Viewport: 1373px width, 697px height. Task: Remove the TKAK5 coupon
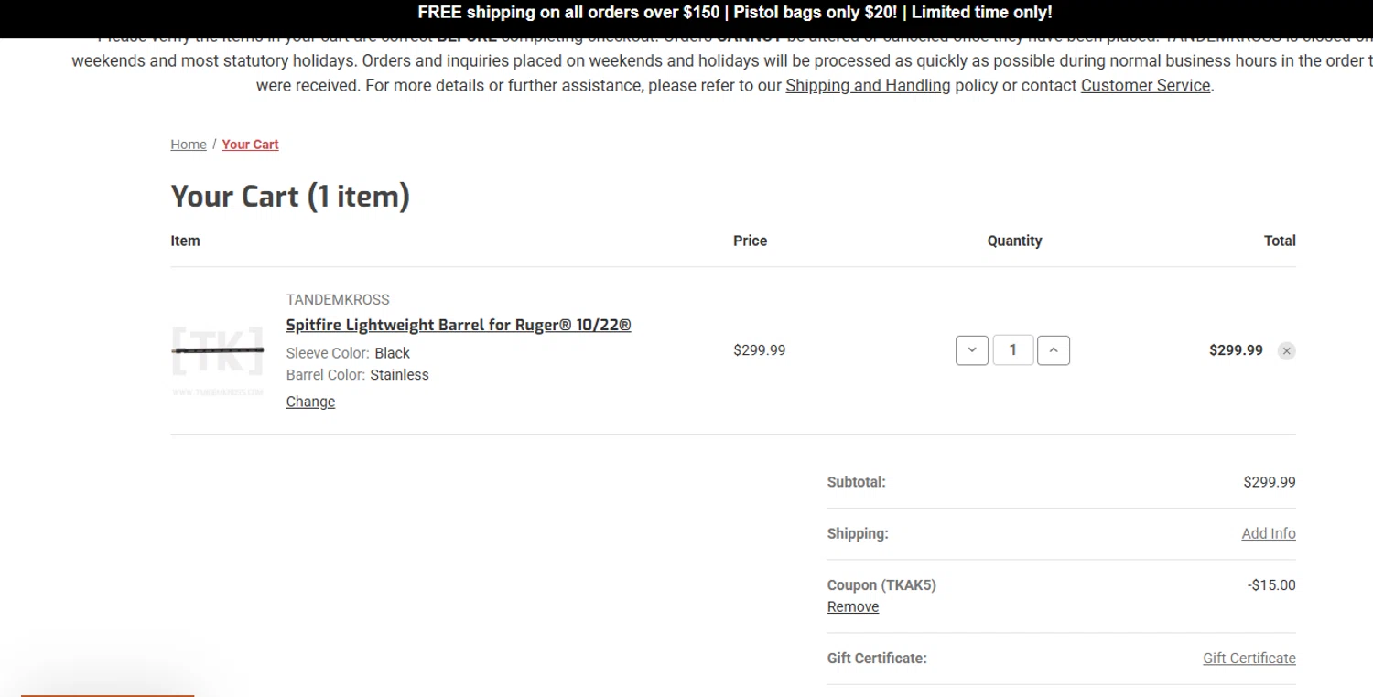(x=853, y=606)
